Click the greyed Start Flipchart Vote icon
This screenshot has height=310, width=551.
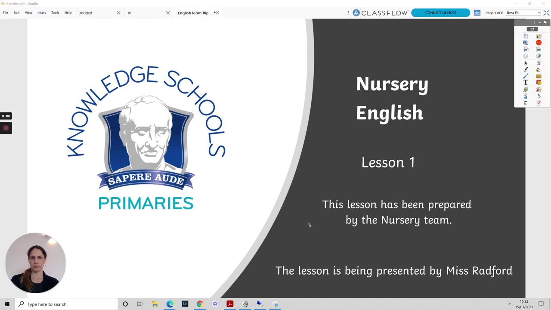[x=526, y=56]
